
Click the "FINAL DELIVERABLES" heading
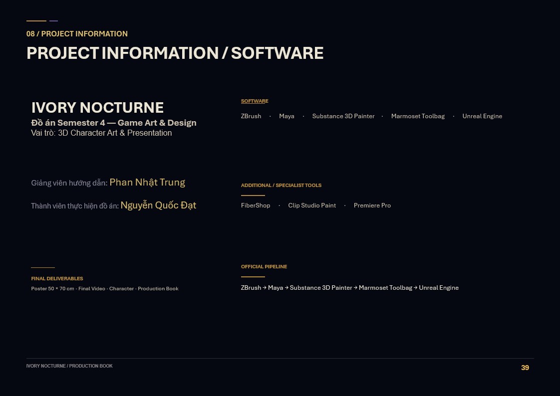57,279
